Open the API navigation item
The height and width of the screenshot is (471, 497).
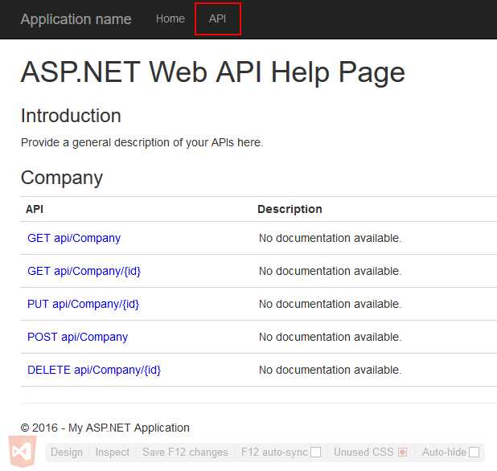tap(217, 18)
